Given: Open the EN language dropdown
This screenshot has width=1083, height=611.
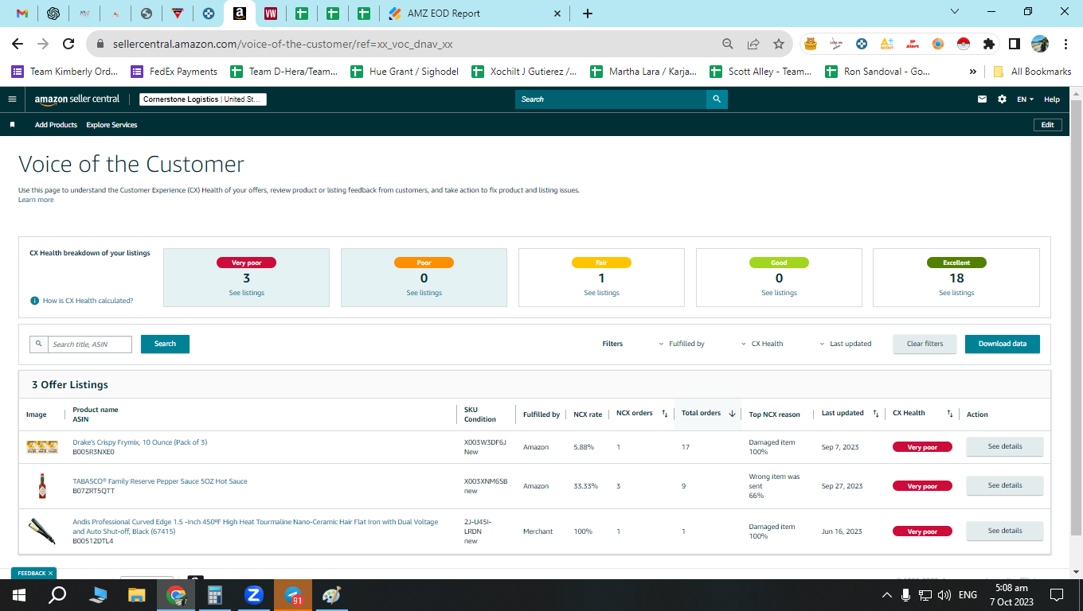Looking at the screenshot, I should click(x=1026, y=99).
